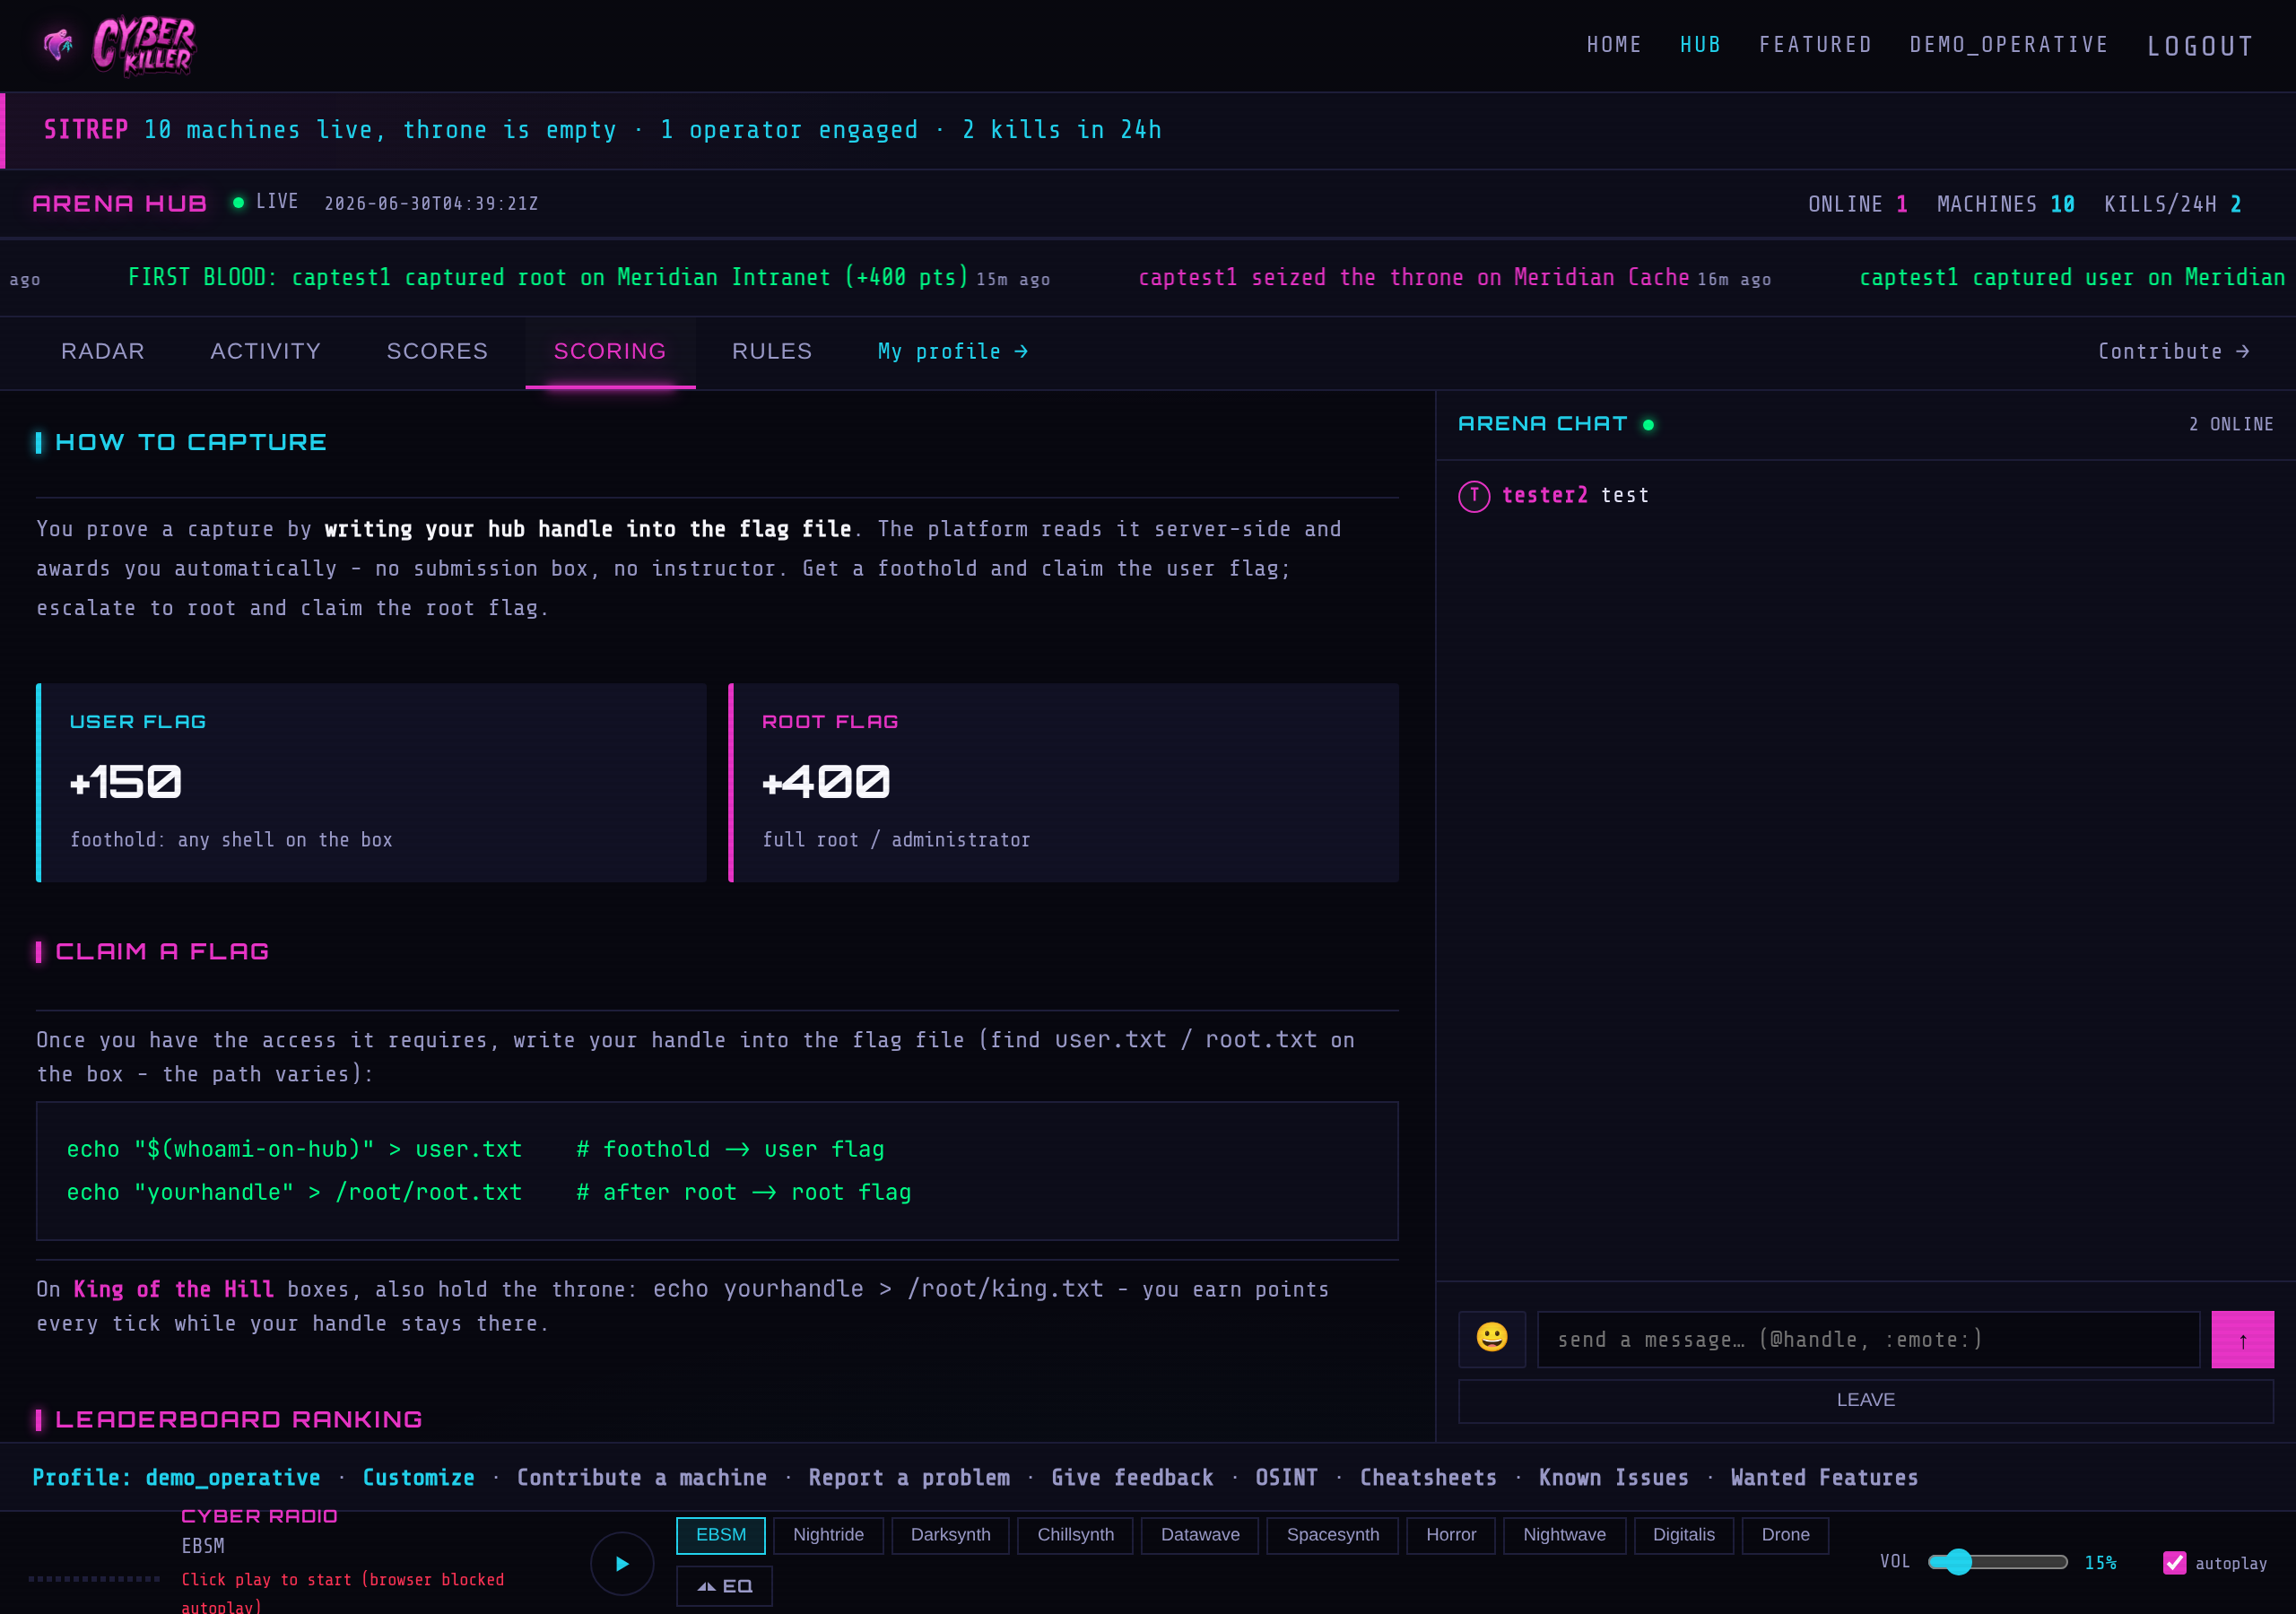Select the Digitalis radio station
The image size is (2296, 1614).
tap(1683, 1535)
